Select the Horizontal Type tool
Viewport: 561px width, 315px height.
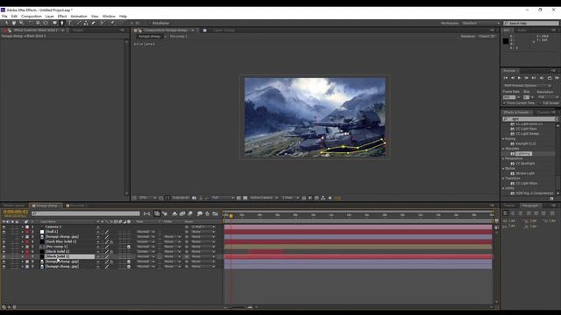point(70,23)
